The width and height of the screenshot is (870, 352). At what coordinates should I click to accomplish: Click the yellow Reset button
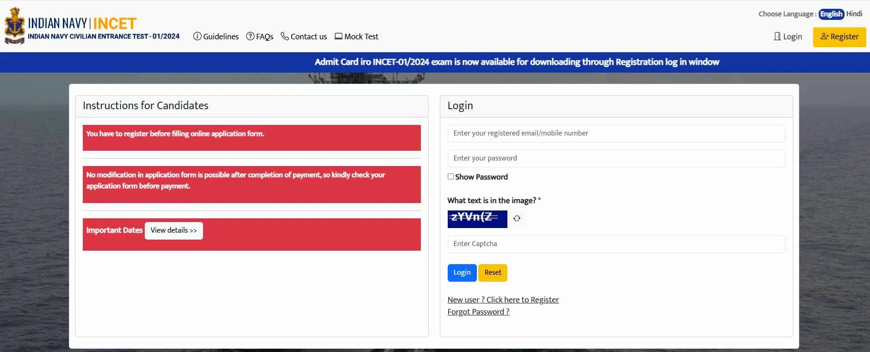[x=493, y=272]
